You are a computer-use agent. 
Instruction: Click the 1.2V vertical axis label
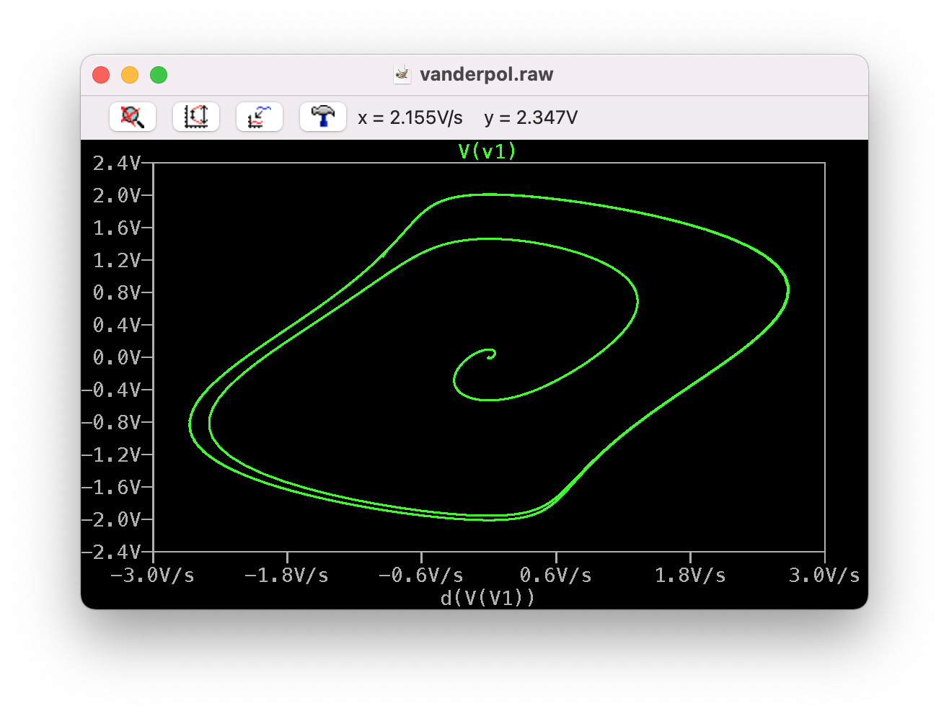coord(117,260)
